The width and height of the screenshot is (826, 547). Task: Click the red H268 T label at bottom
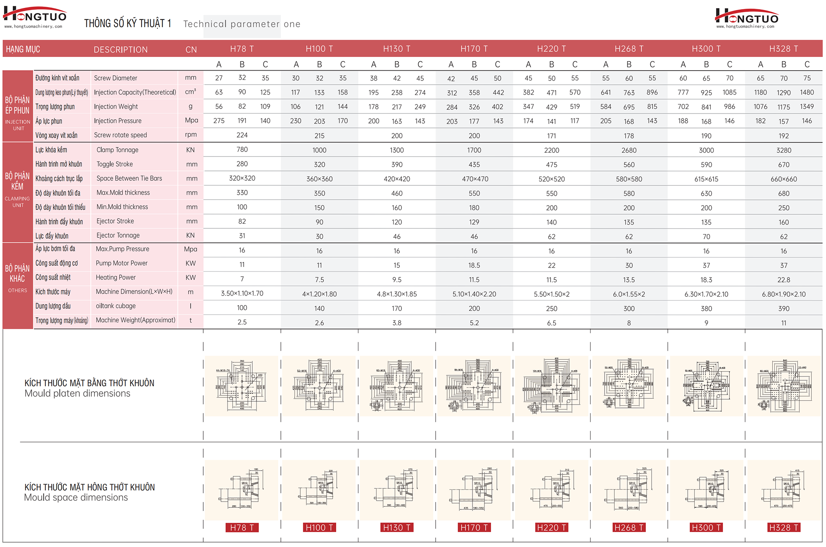629,528
